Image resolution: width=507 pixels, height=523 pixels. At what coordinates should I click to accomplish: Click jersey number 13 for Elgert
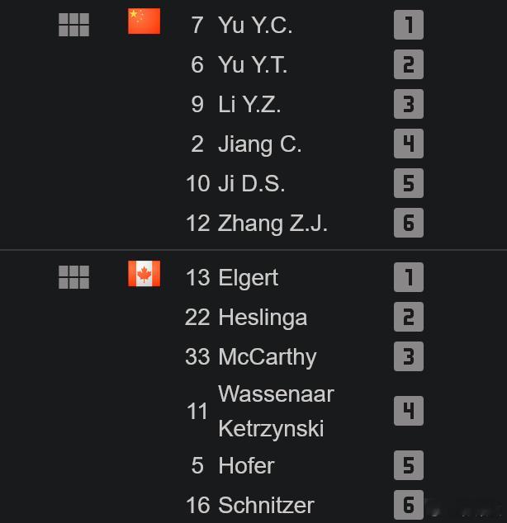point(198,277)
